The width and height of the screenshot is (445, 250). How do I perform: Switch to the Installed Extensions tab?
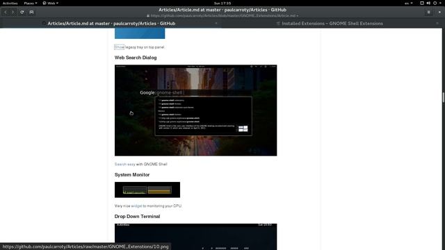[x=332, y=24]
